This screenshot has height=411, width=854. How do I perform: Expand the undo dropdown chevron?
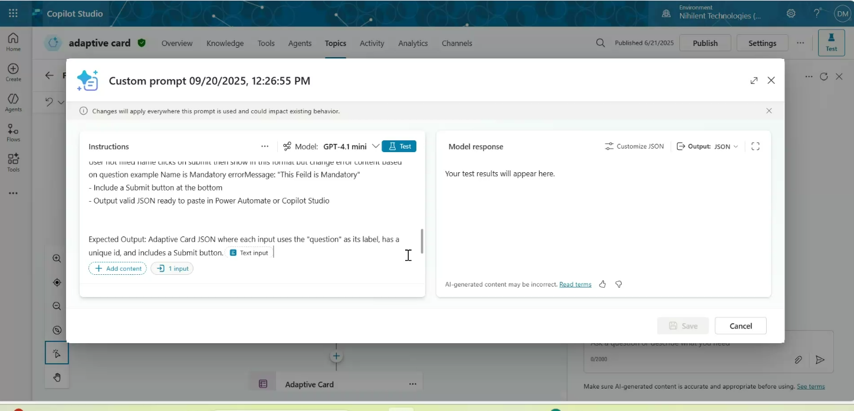(61, 102)
